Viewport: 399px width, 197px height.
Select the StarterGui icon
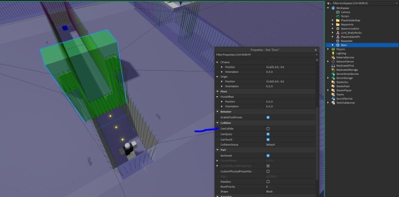(333, 82)
